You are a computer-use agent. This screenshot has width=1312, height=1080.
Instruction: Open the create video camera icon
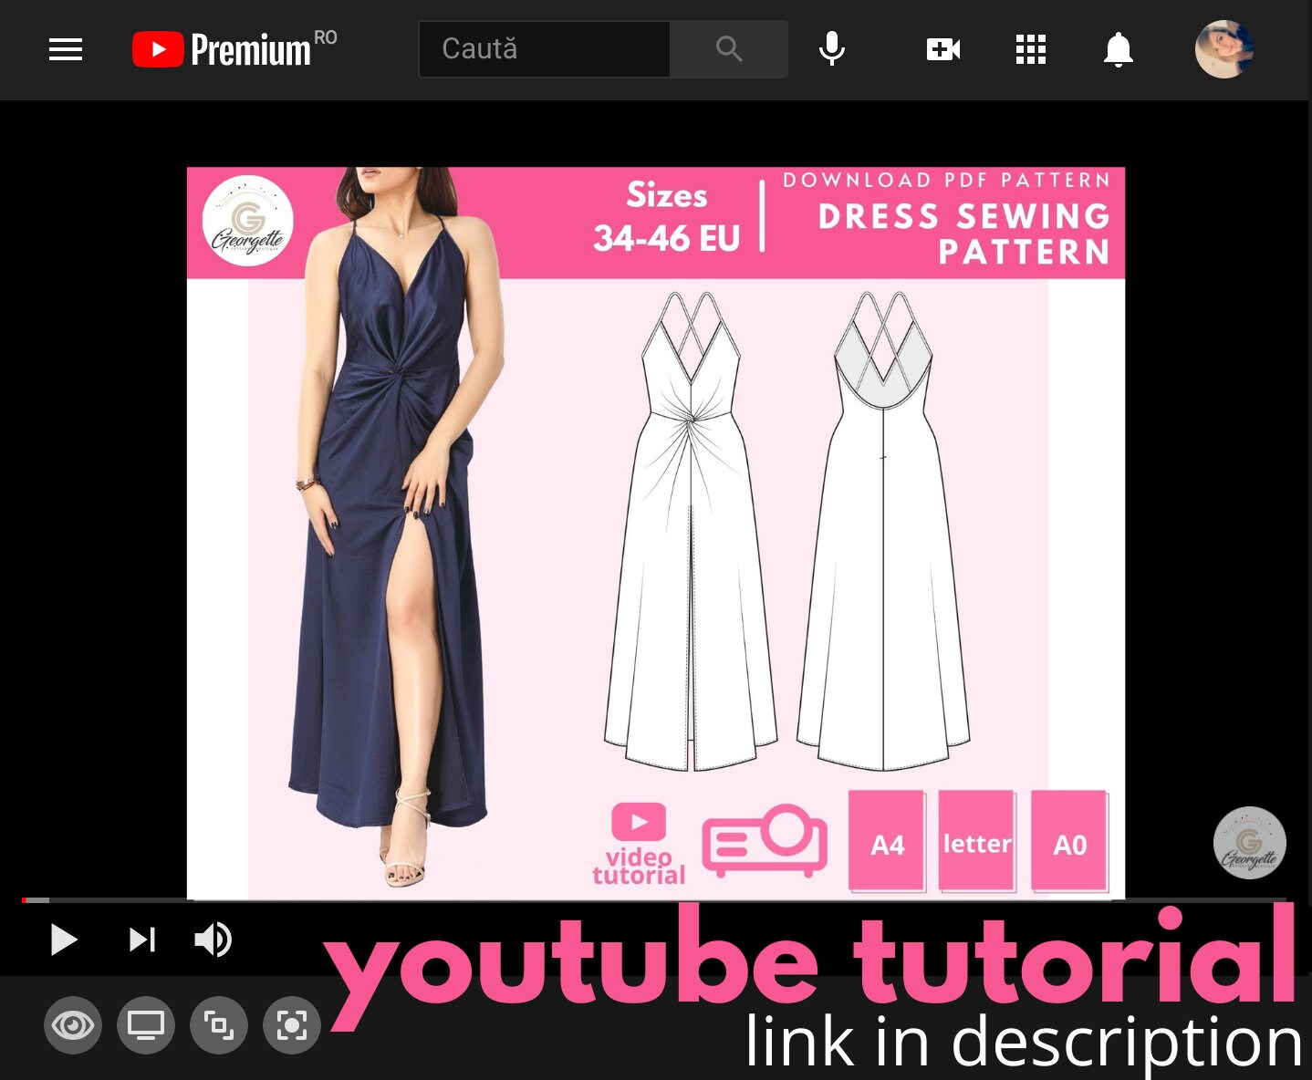943,49
